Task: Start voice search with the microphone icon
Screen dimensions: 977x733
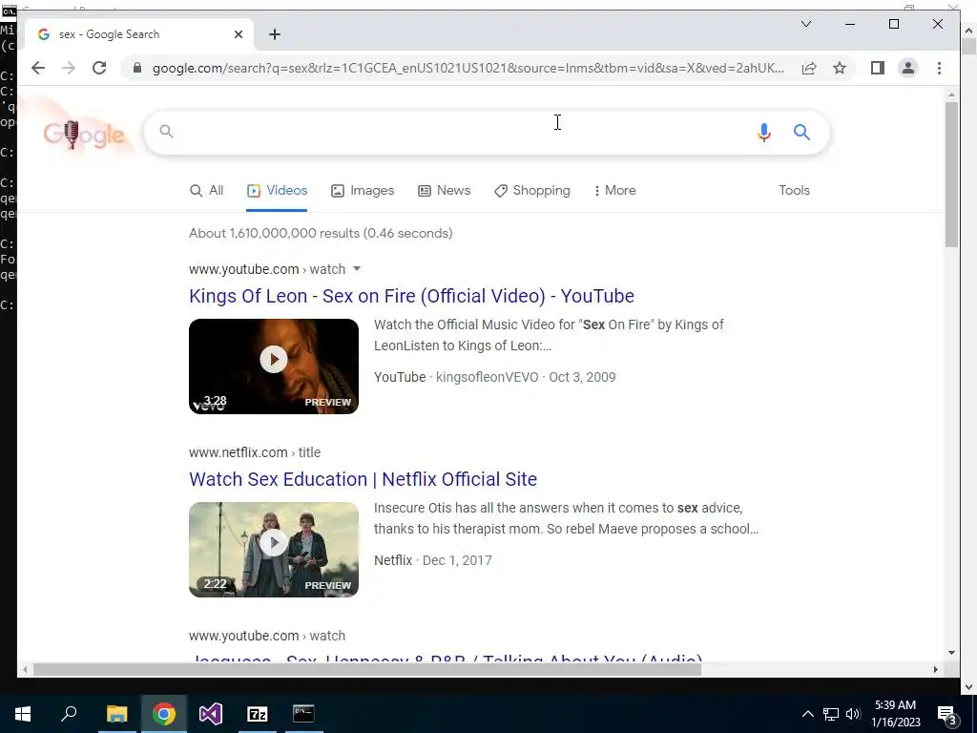Action: [764, 132]
